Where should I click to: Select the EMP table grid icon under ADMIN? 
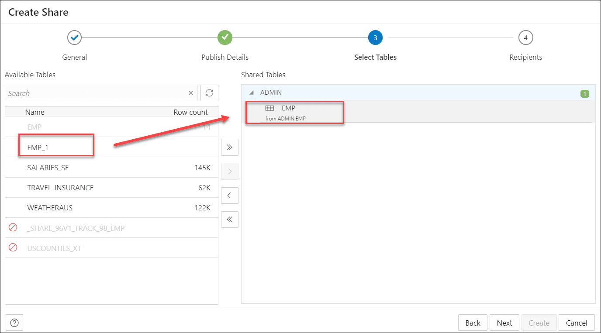tap(269, 108)
